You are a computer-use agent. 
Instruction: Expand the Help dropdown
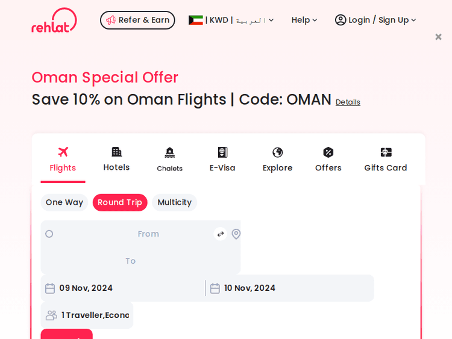coord(304,20)
